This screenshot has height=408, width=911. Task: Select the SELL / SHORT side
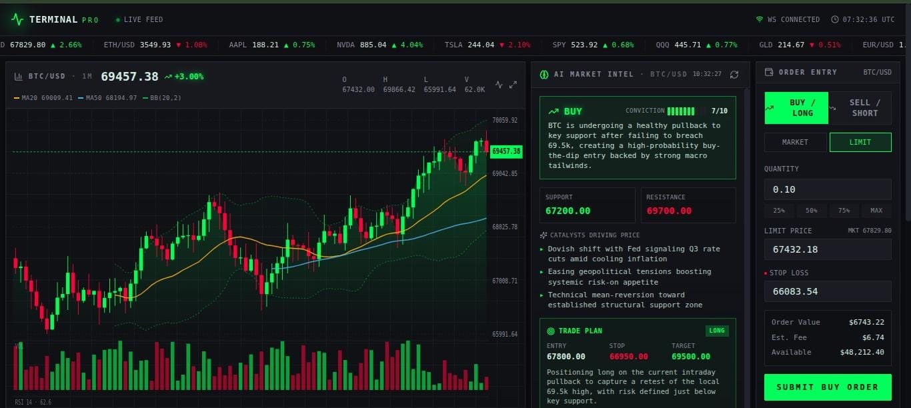click(x=860, y=108)
